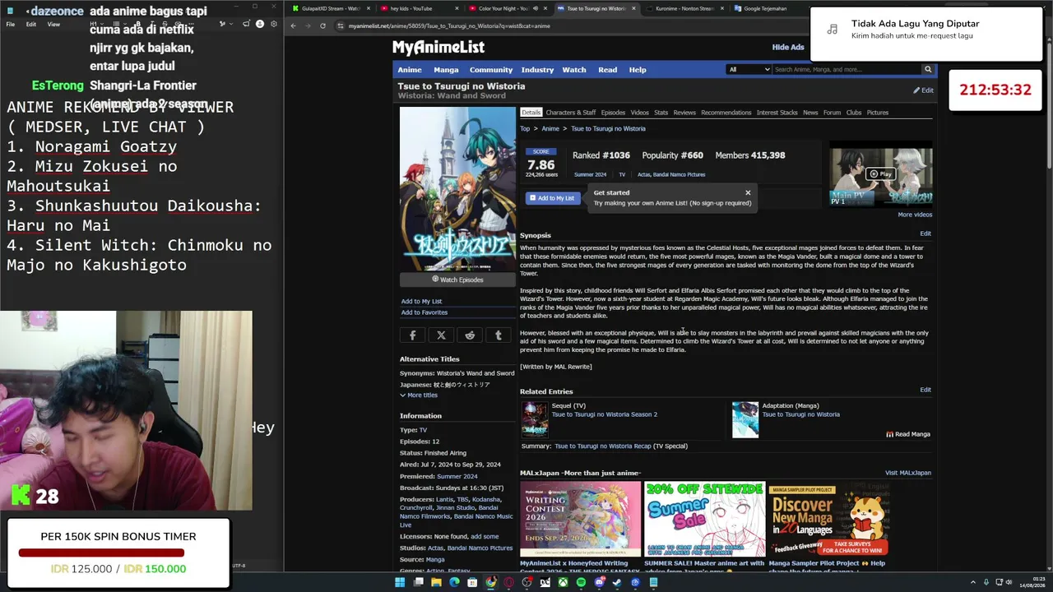
Task: Open Microsoft Store from the taskbar
Action: click(x=472, y=582)
